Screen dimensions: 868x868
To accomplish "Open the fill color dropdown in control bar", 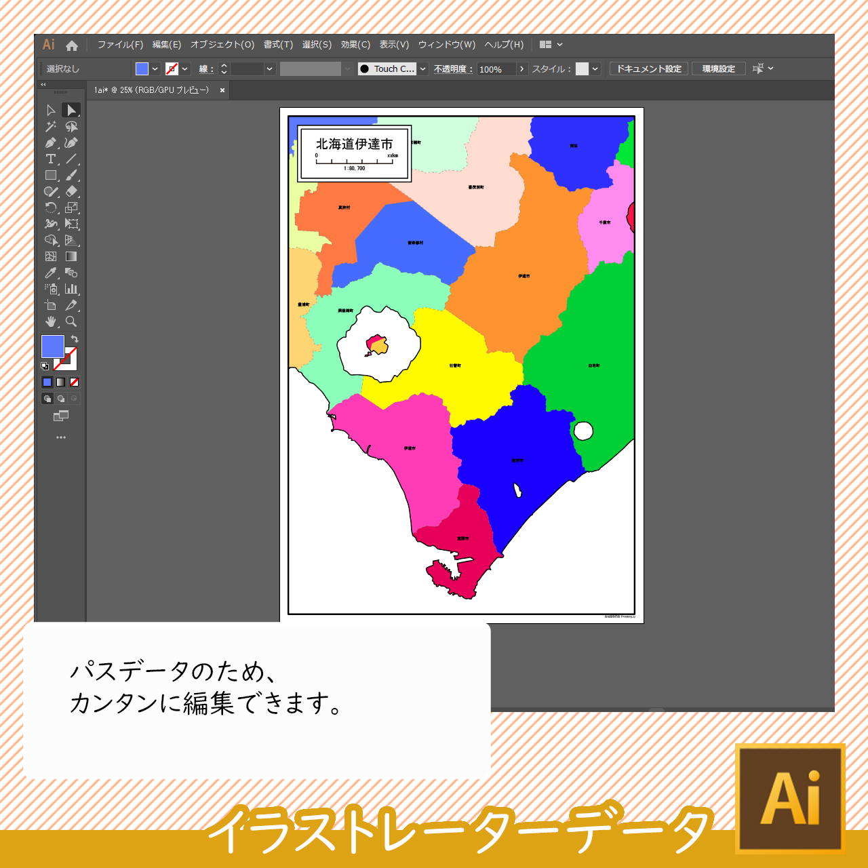I will (155, 68).
